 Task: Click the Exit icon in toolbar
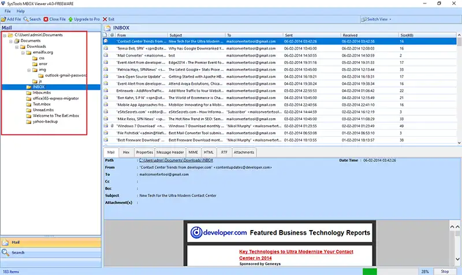point(104,19)
